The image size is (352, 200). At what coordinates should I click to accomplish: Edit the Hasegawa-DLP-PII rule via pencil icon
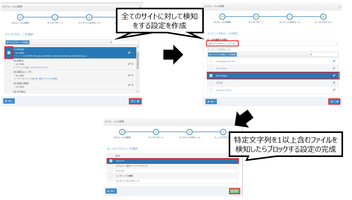(x=334, y=61)
